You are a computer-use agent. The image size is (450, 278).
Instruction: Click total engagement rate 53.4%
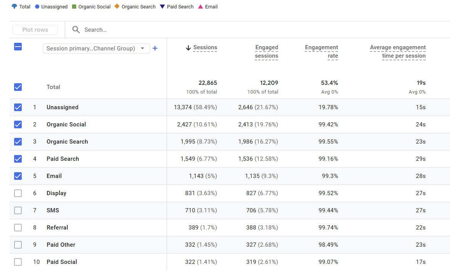(x=329, y=83)
